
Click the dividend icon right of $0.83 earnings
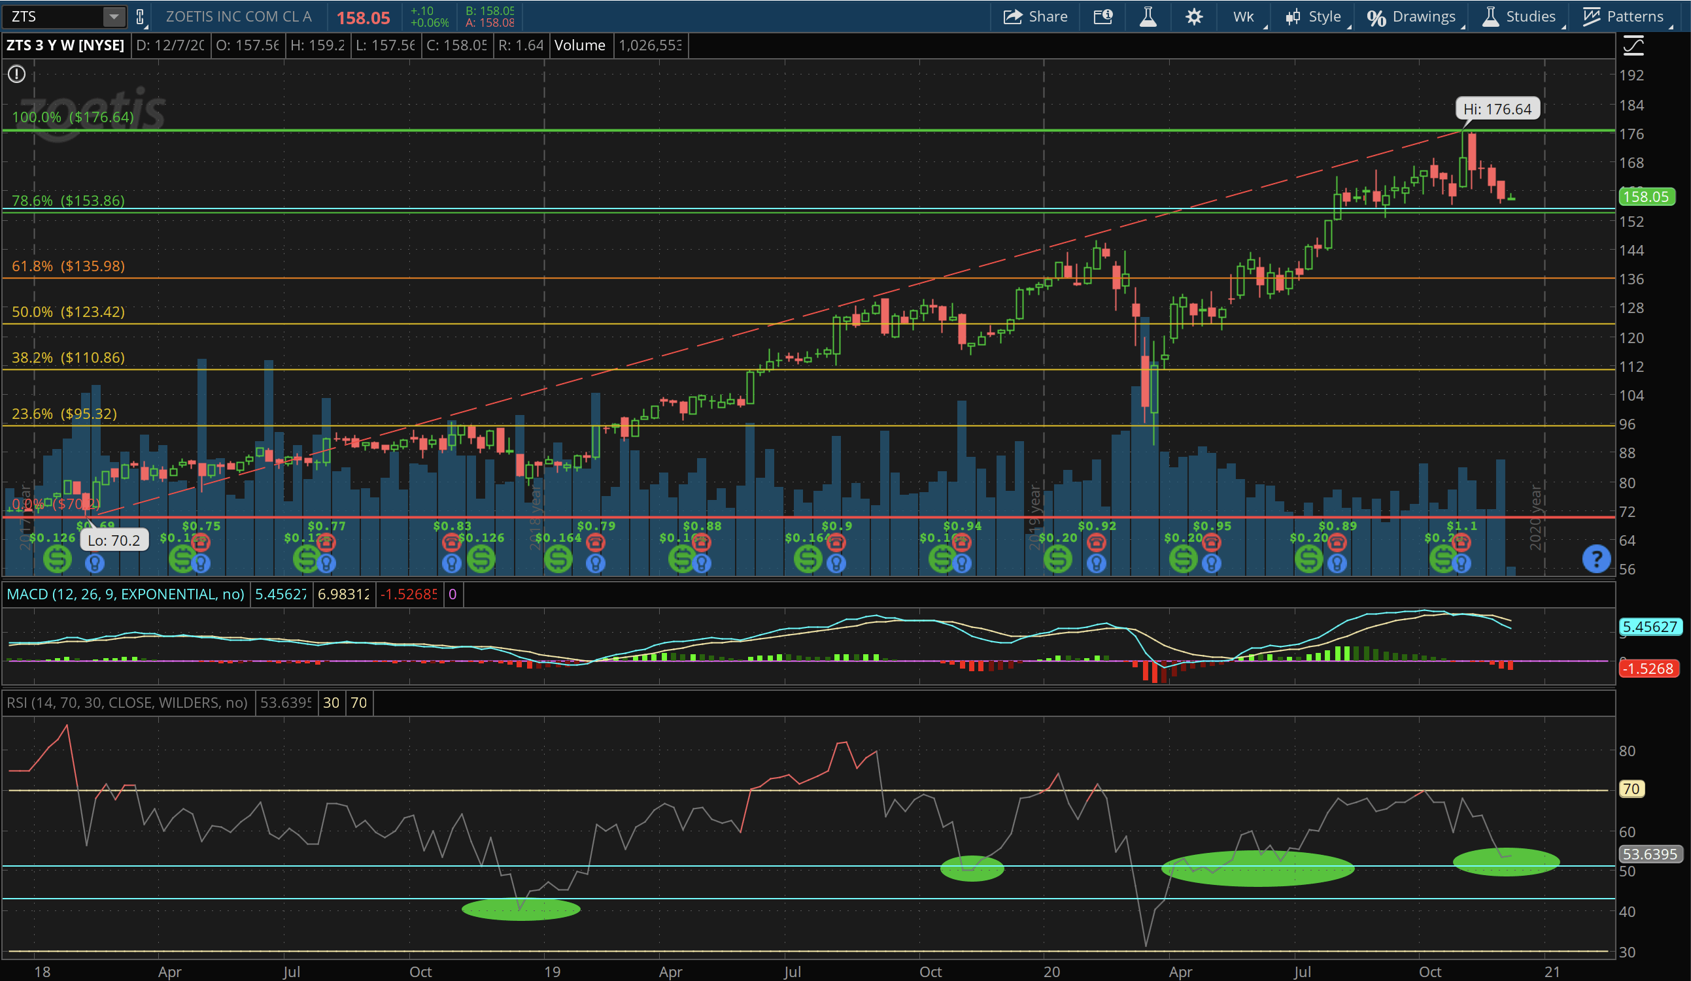pyautogui.click(x=481, y=559)
